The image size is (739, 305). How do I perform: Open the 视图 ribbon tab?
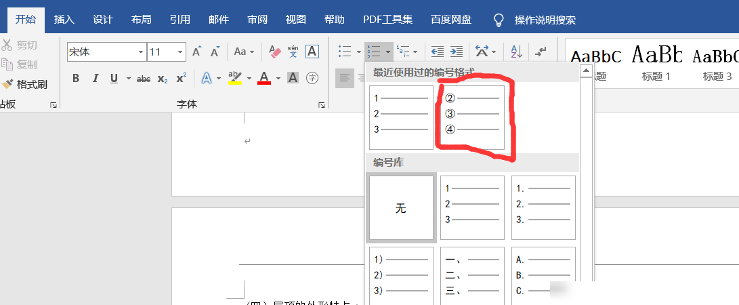pyautogui.click(x=295, y=20)
